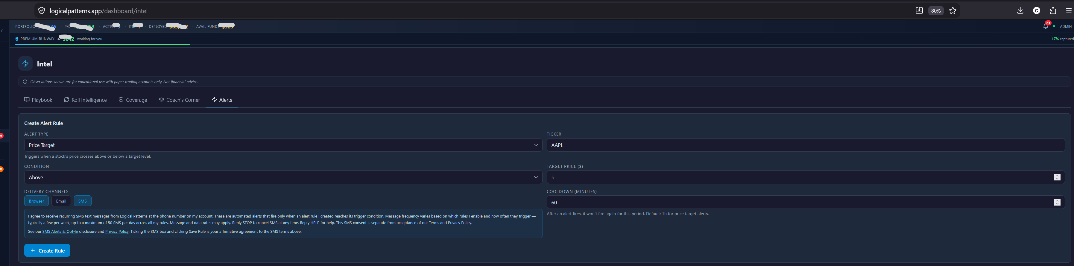Open the round C account icon
This screenshot has height=266, width=1074.
pos(1037,11)
